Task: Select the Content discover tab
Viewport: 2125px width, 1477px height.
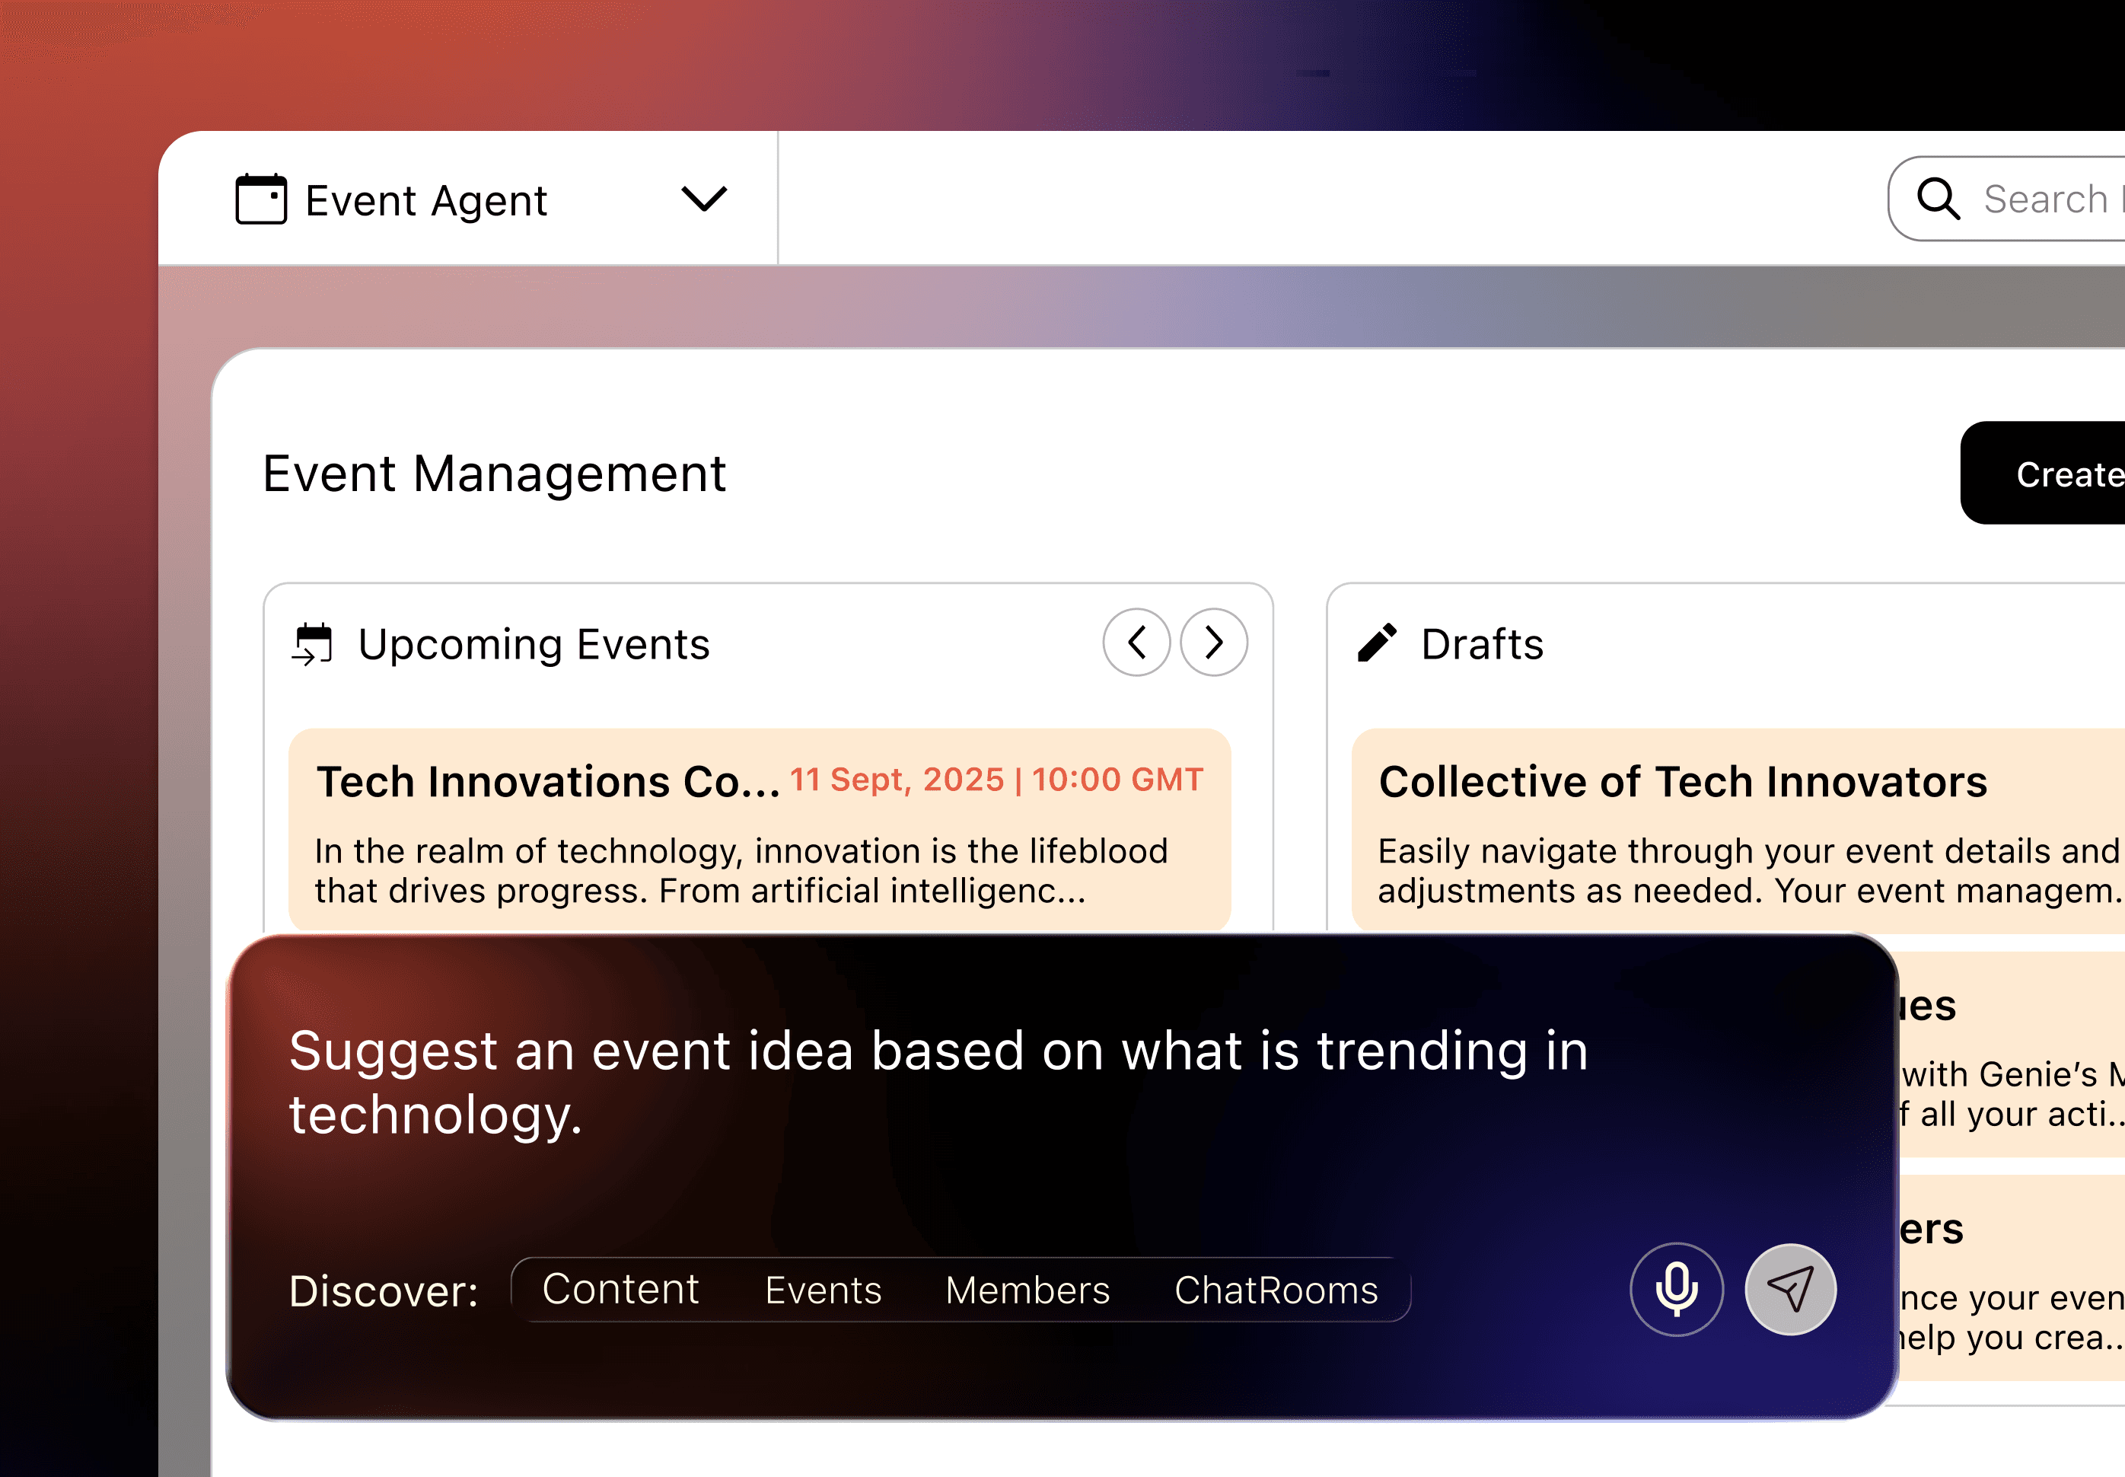Action: [620, 1289]
